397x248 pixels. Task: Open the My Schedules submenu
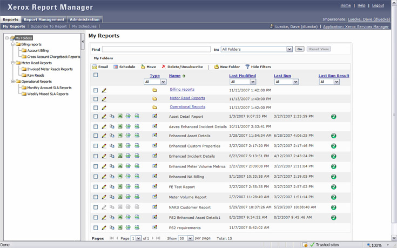(x=84, y=26)
